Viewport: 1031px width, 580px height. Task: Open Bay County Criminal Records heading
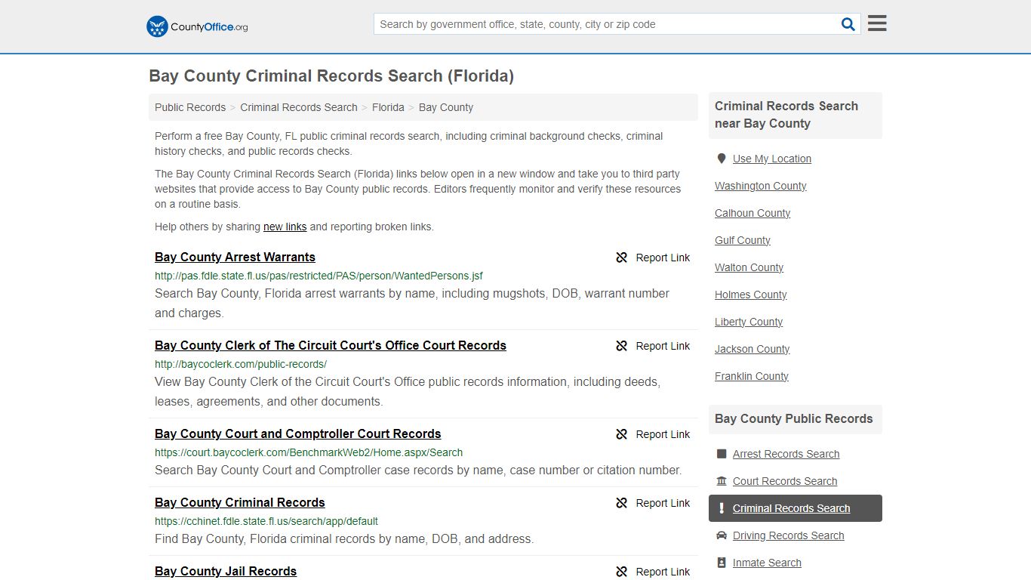[x=240, y=502]
